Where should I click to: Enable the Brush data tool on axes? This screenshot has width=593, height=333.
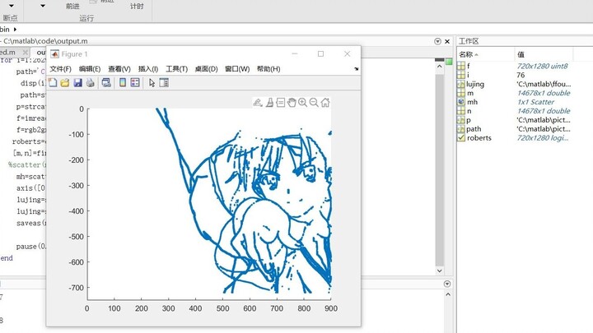pos(269,102)
